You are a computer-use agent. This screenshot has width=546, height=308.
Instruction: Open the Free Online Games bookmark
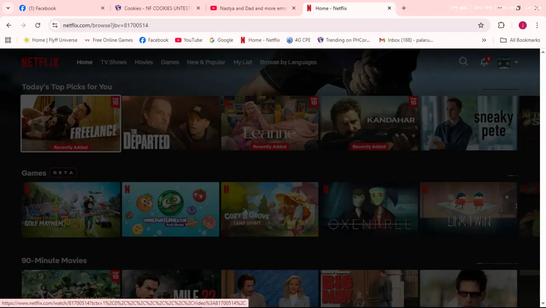pyautogui.click(x=108, y=40)
